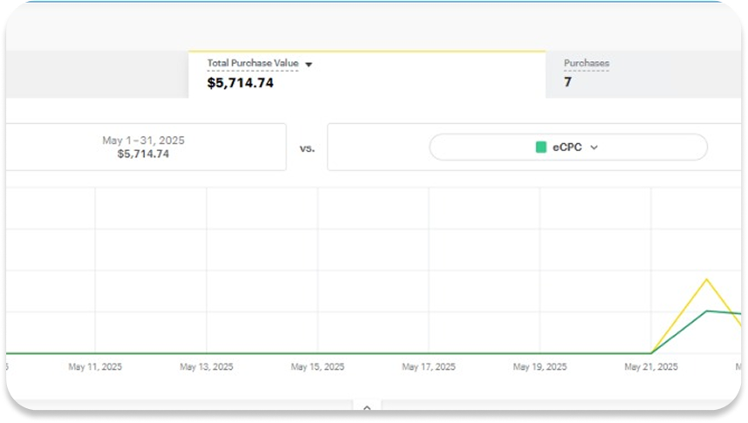This screenshot has width=748, height=423.
Task: Click the Purchases underlined label
Action: 586,64
